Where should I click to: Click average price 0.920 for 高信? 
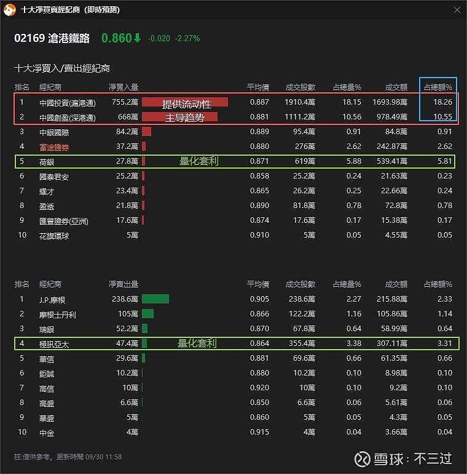click(259, 388)
